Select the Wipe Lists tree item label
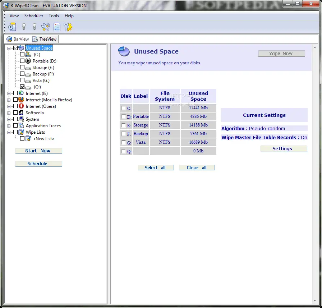This screenshot has height=308, width=322. point(35,132)
